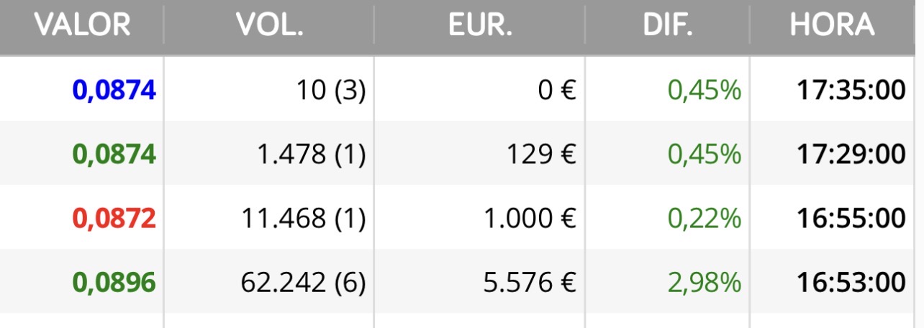Click the green 0,0874 price value

(x=114, y=154)
